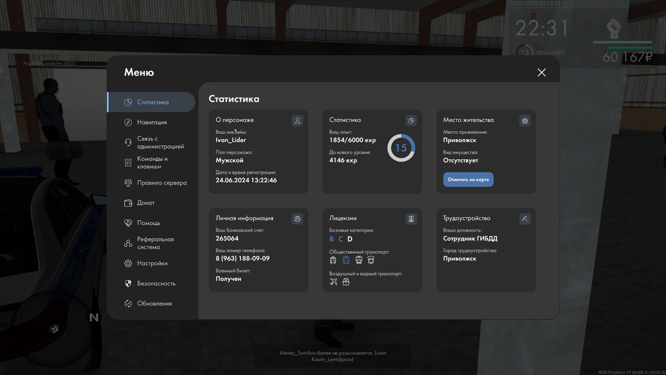Click the person icon in О персонаже card

tap(298, 121)
